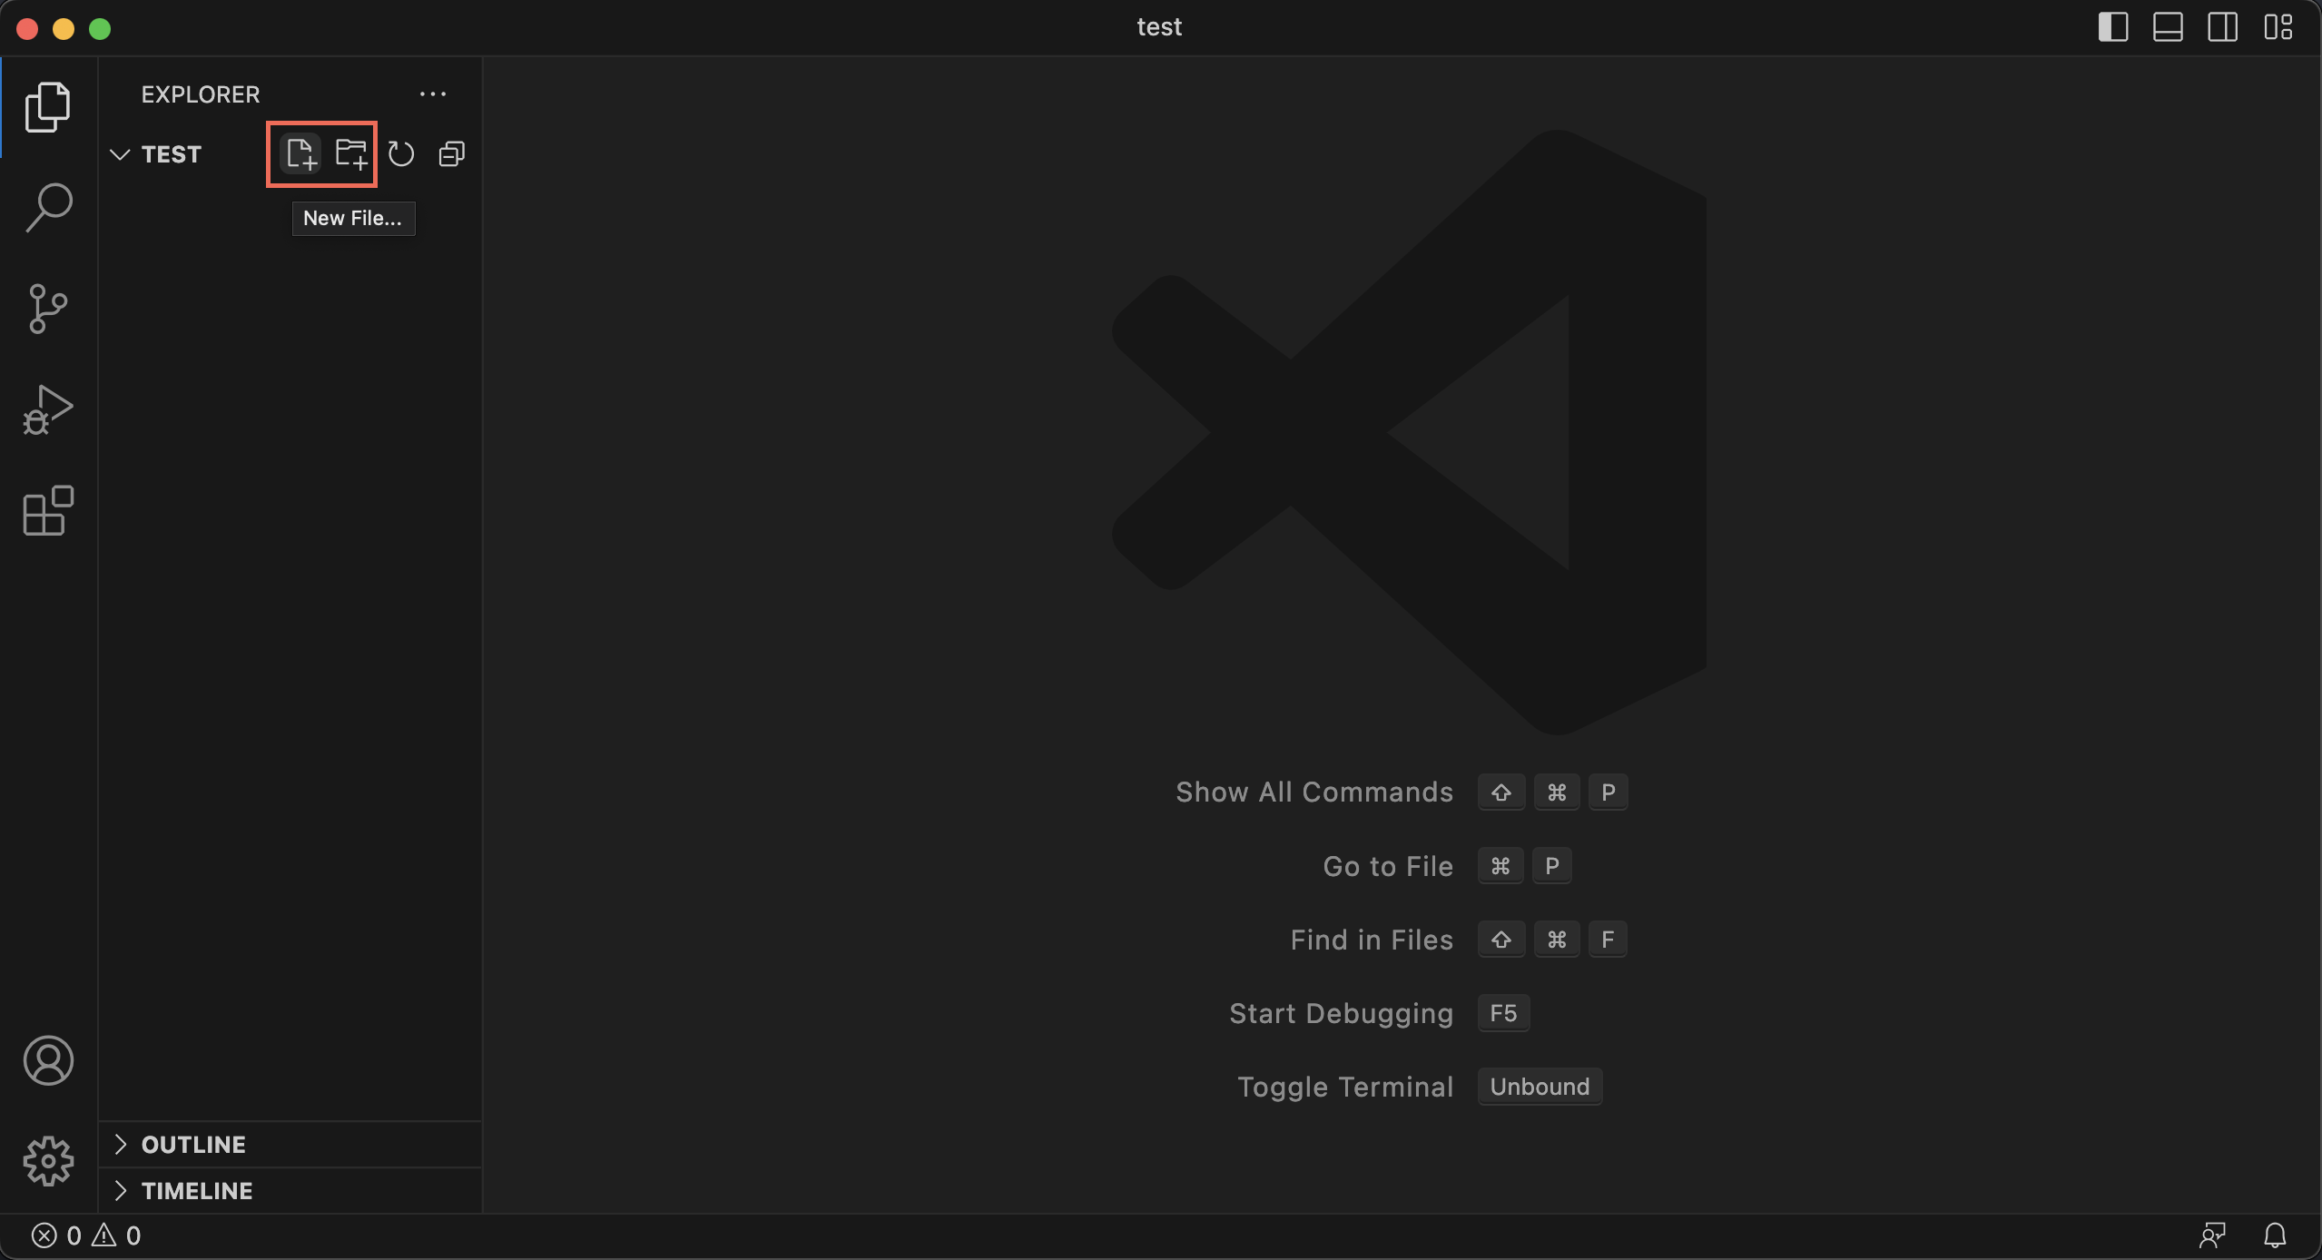This screenshot has width=2322, height=1260.
Task: Open the Search view in activity bar
Action: click(48, 207)
